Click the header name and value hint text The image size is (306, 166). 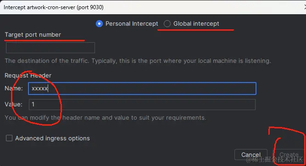(106, 118)
